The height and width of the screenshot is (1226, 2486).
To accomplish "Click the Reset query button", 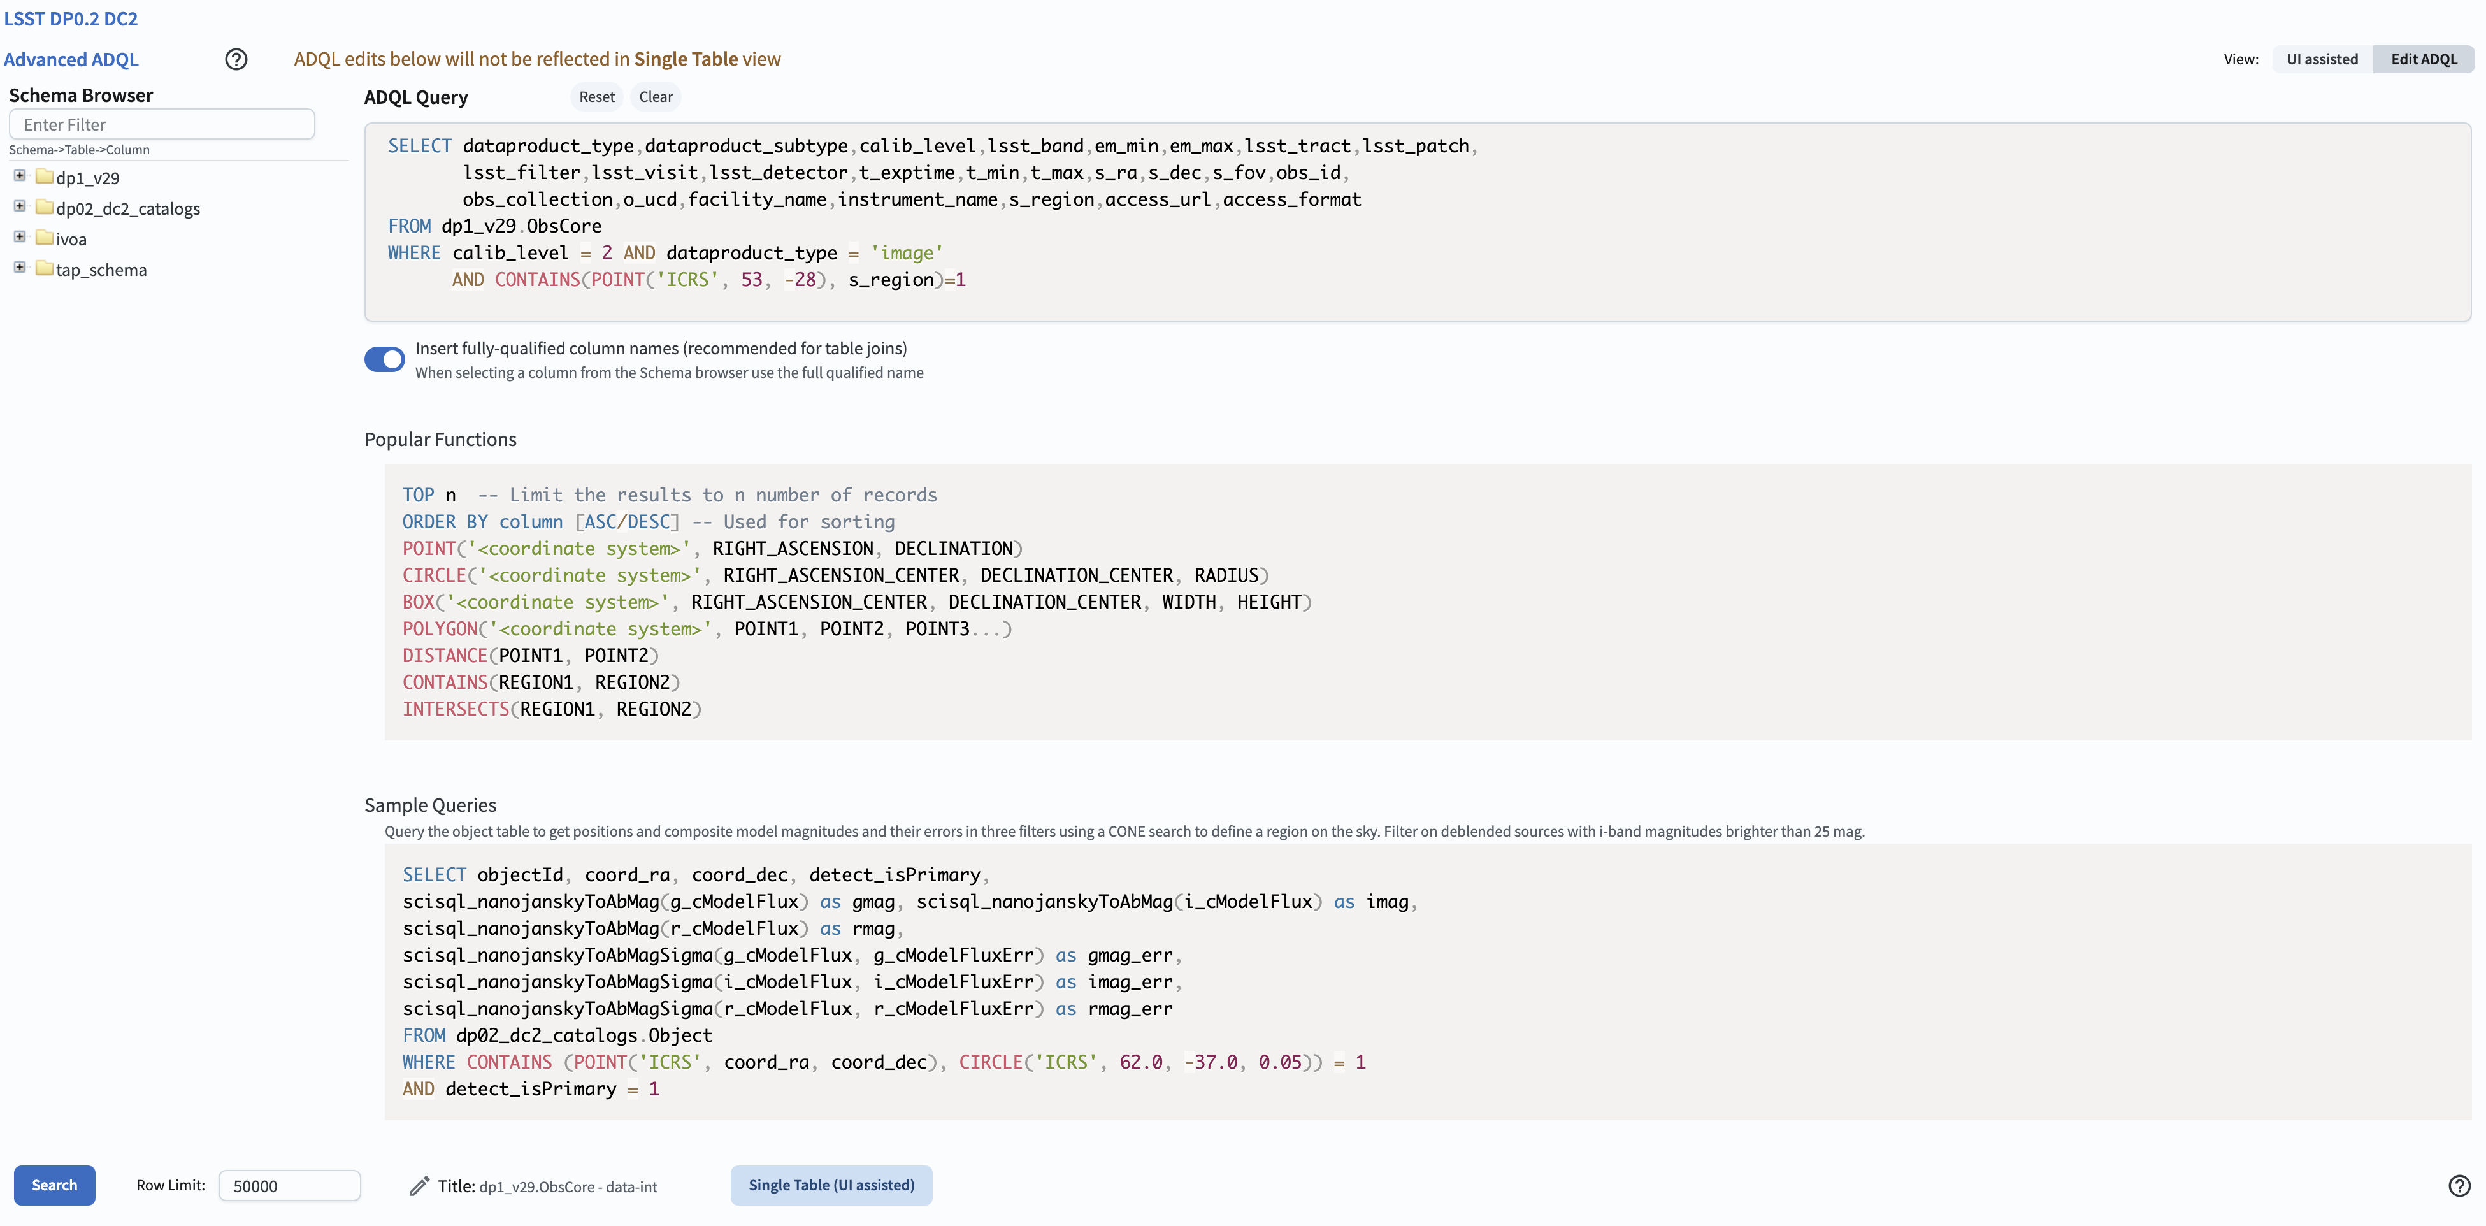I will click(x=596, y=96).
